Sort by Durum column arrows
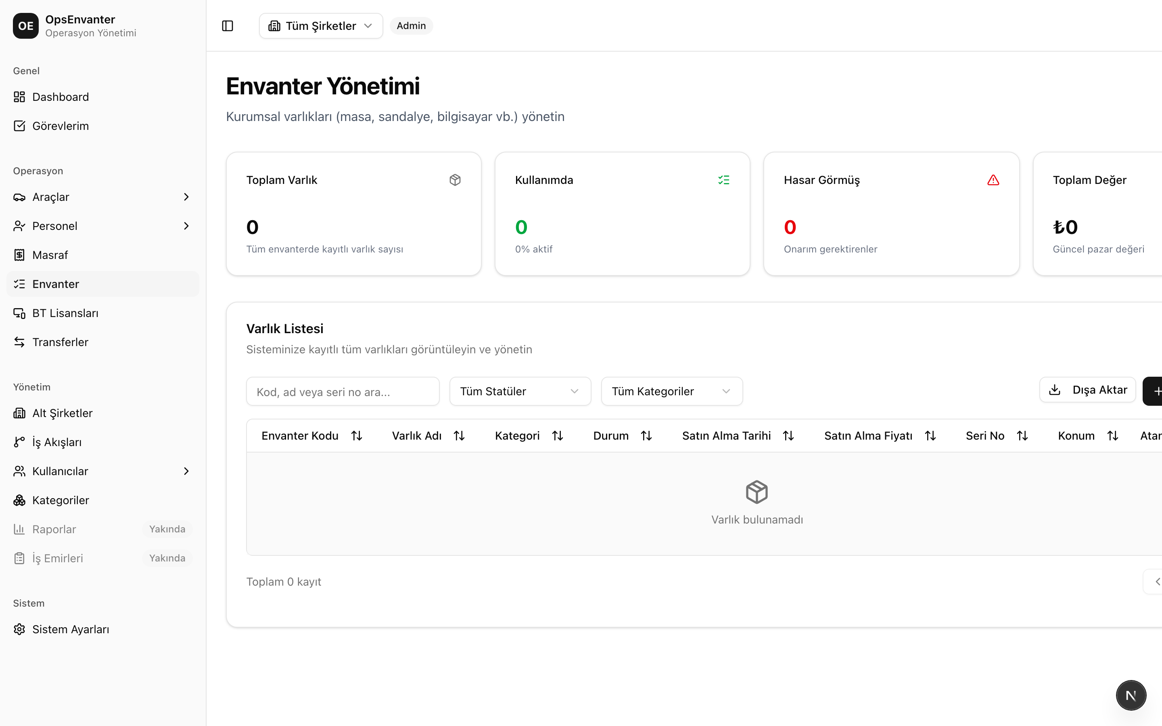 coord(646,436)
